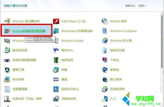Open the brick-wall Windows icon left of tooltip
Image resolution: width=164 pixels, height=107 pixels.
click(7, 40)
